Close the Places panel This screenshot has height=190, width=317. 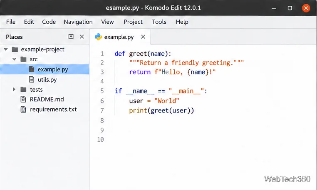click(82, 37)
